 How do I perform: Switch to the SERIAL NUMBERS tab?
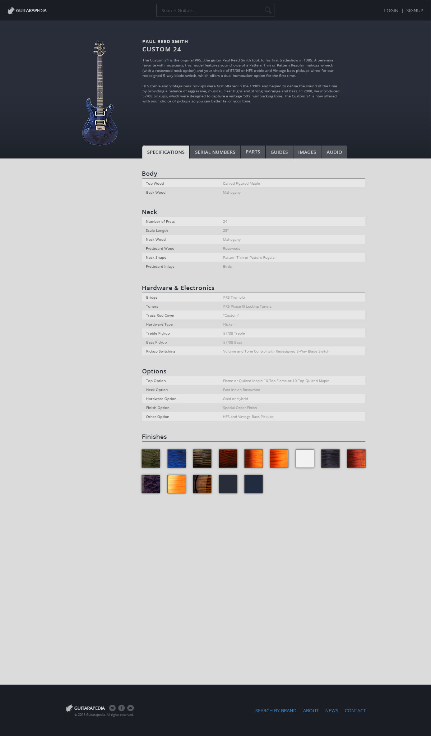coord(215,152)
